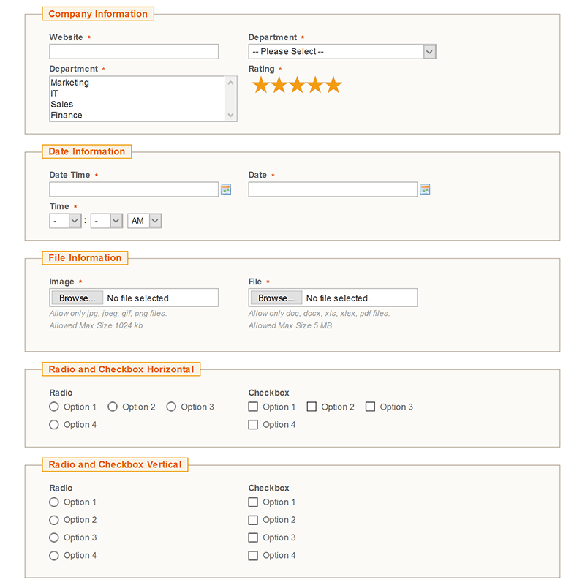The width and height of the screenshot is (585, 585).
Task: Click 'Allowed Max Size 5 MB.' hint
Action: point(291,325)
